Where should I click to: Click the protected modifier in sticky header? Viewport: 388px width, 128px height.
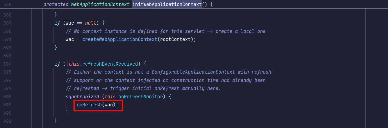tap(56, 5)
